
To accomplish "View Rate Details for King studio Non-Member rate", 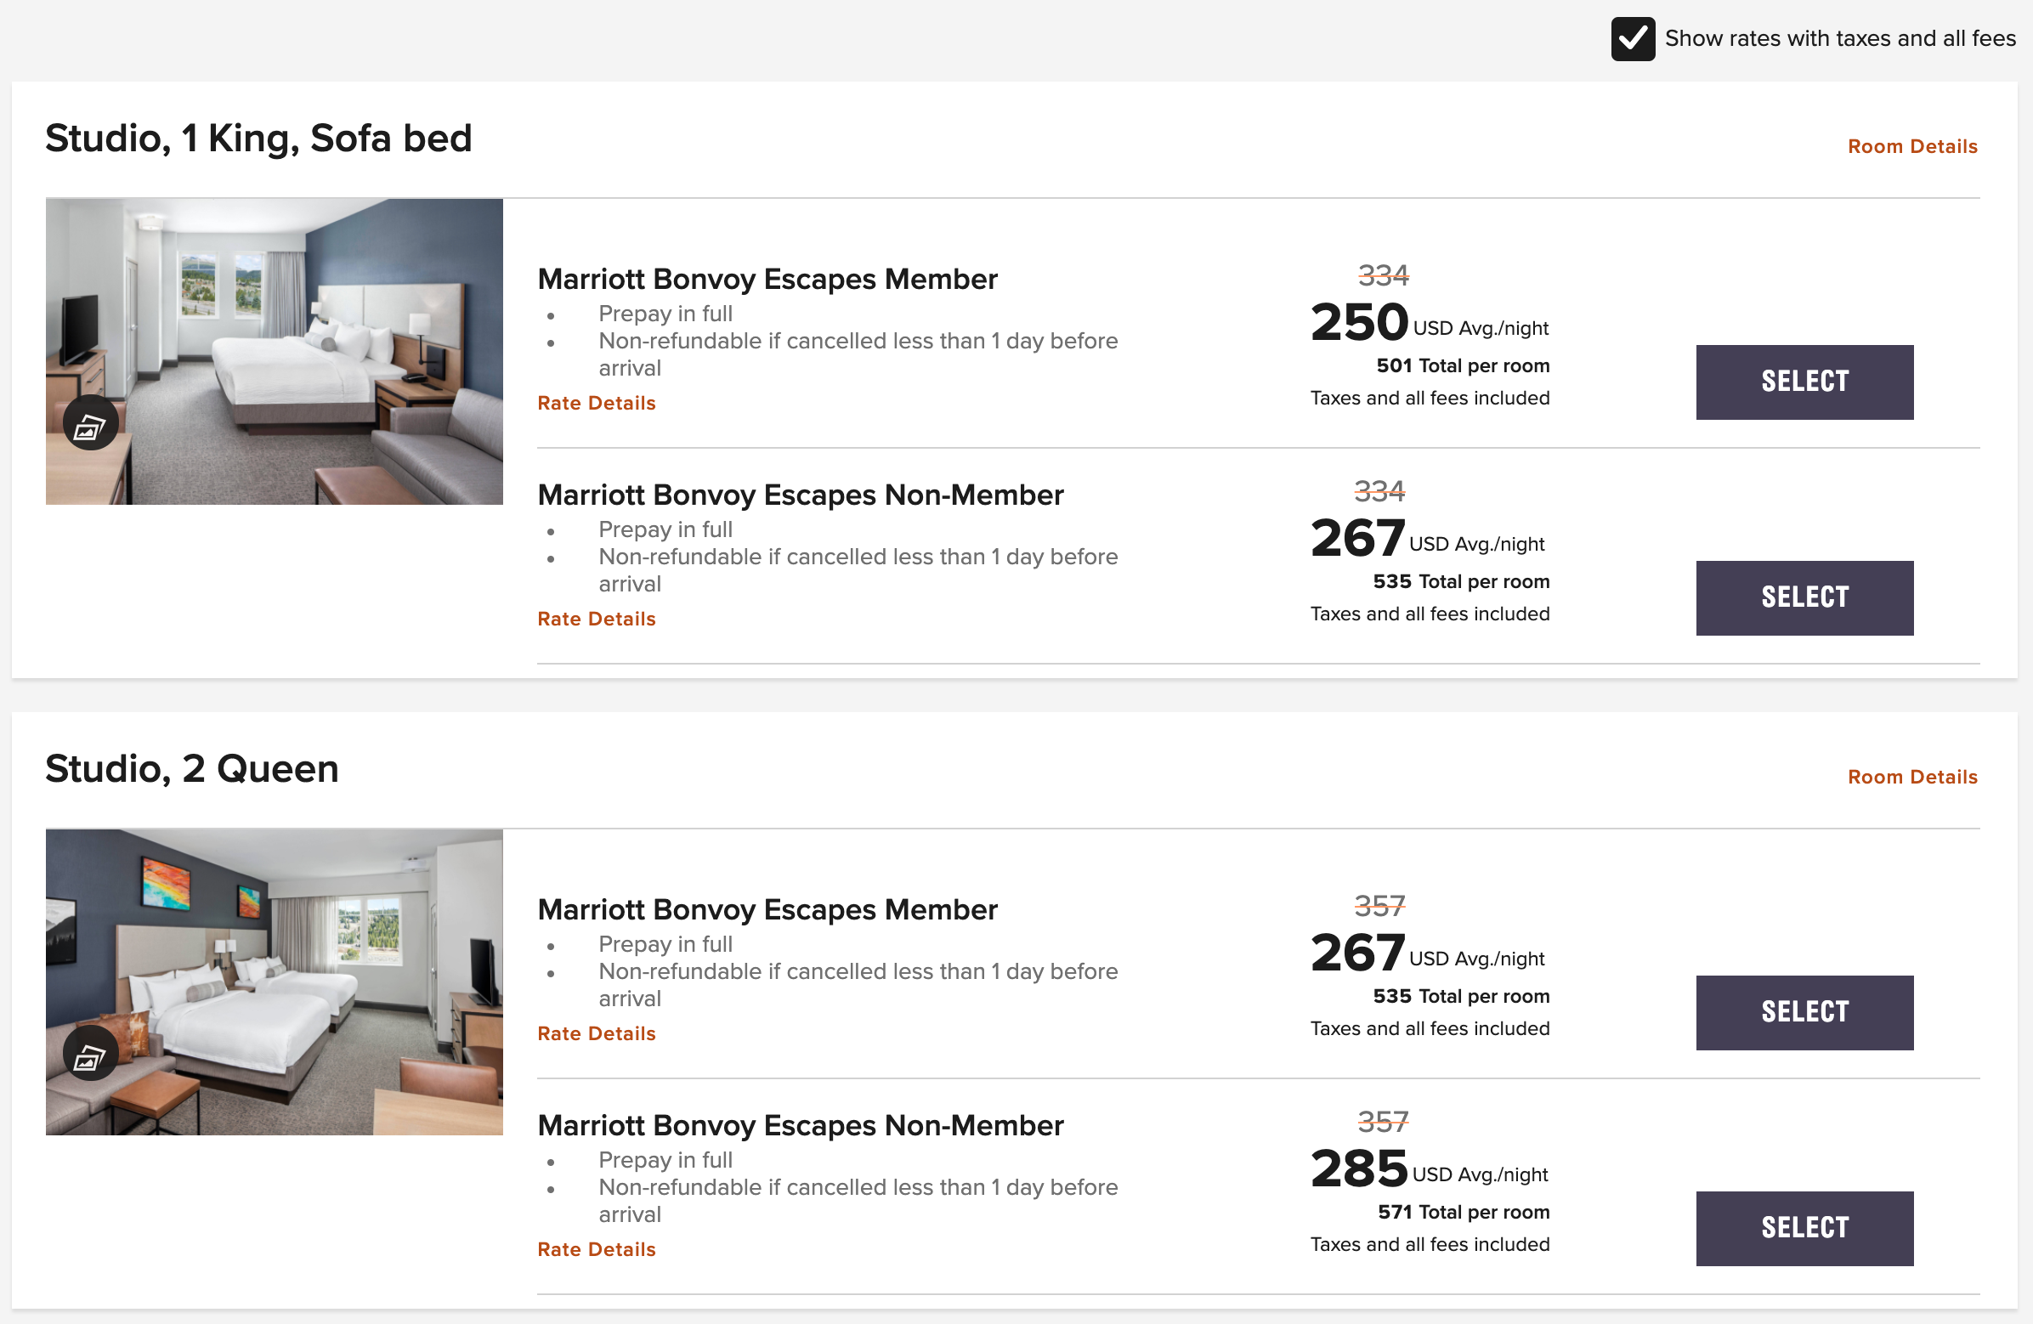I will pos(597,620).
